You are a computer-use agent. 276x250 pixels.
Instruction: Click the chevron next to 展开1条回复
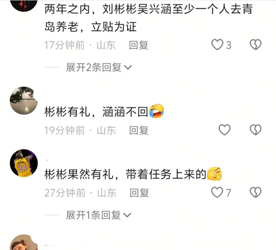127,215
